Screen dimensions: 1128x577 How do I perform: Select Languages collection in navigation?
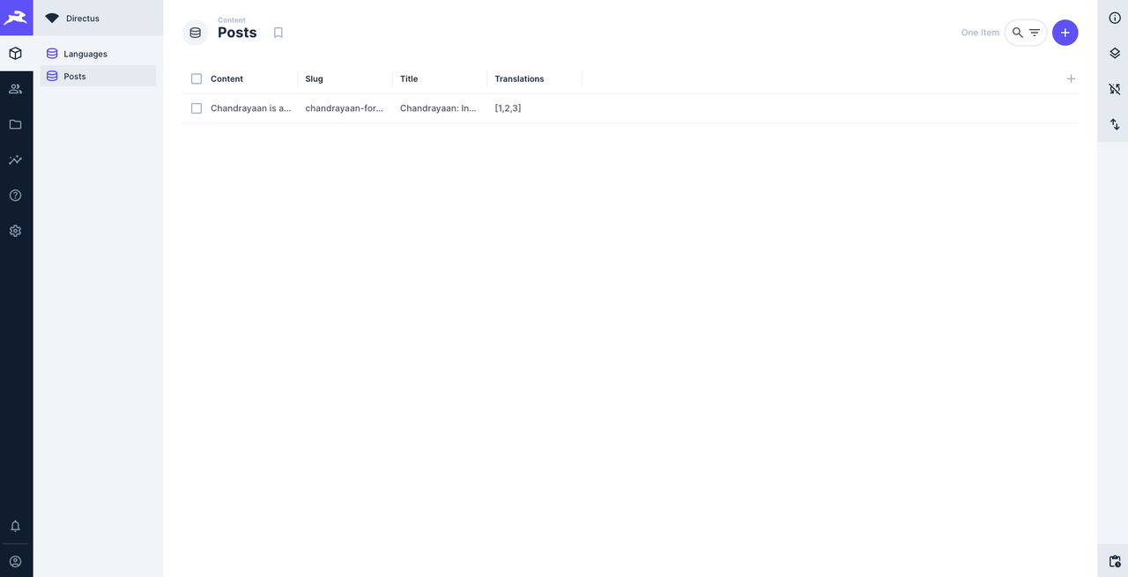tap(85, 54)
